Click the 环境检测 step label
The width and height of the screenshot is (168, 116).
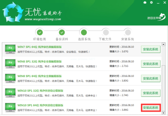pyautogui.click(x=40, y=39)
